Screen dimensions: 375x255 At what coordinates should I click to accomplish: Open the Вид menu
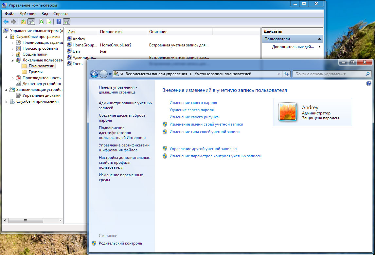pyautogui.click(x=45, y=14)
